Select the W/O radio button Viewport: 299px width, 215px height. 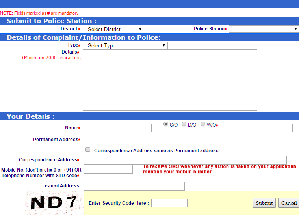203,124
